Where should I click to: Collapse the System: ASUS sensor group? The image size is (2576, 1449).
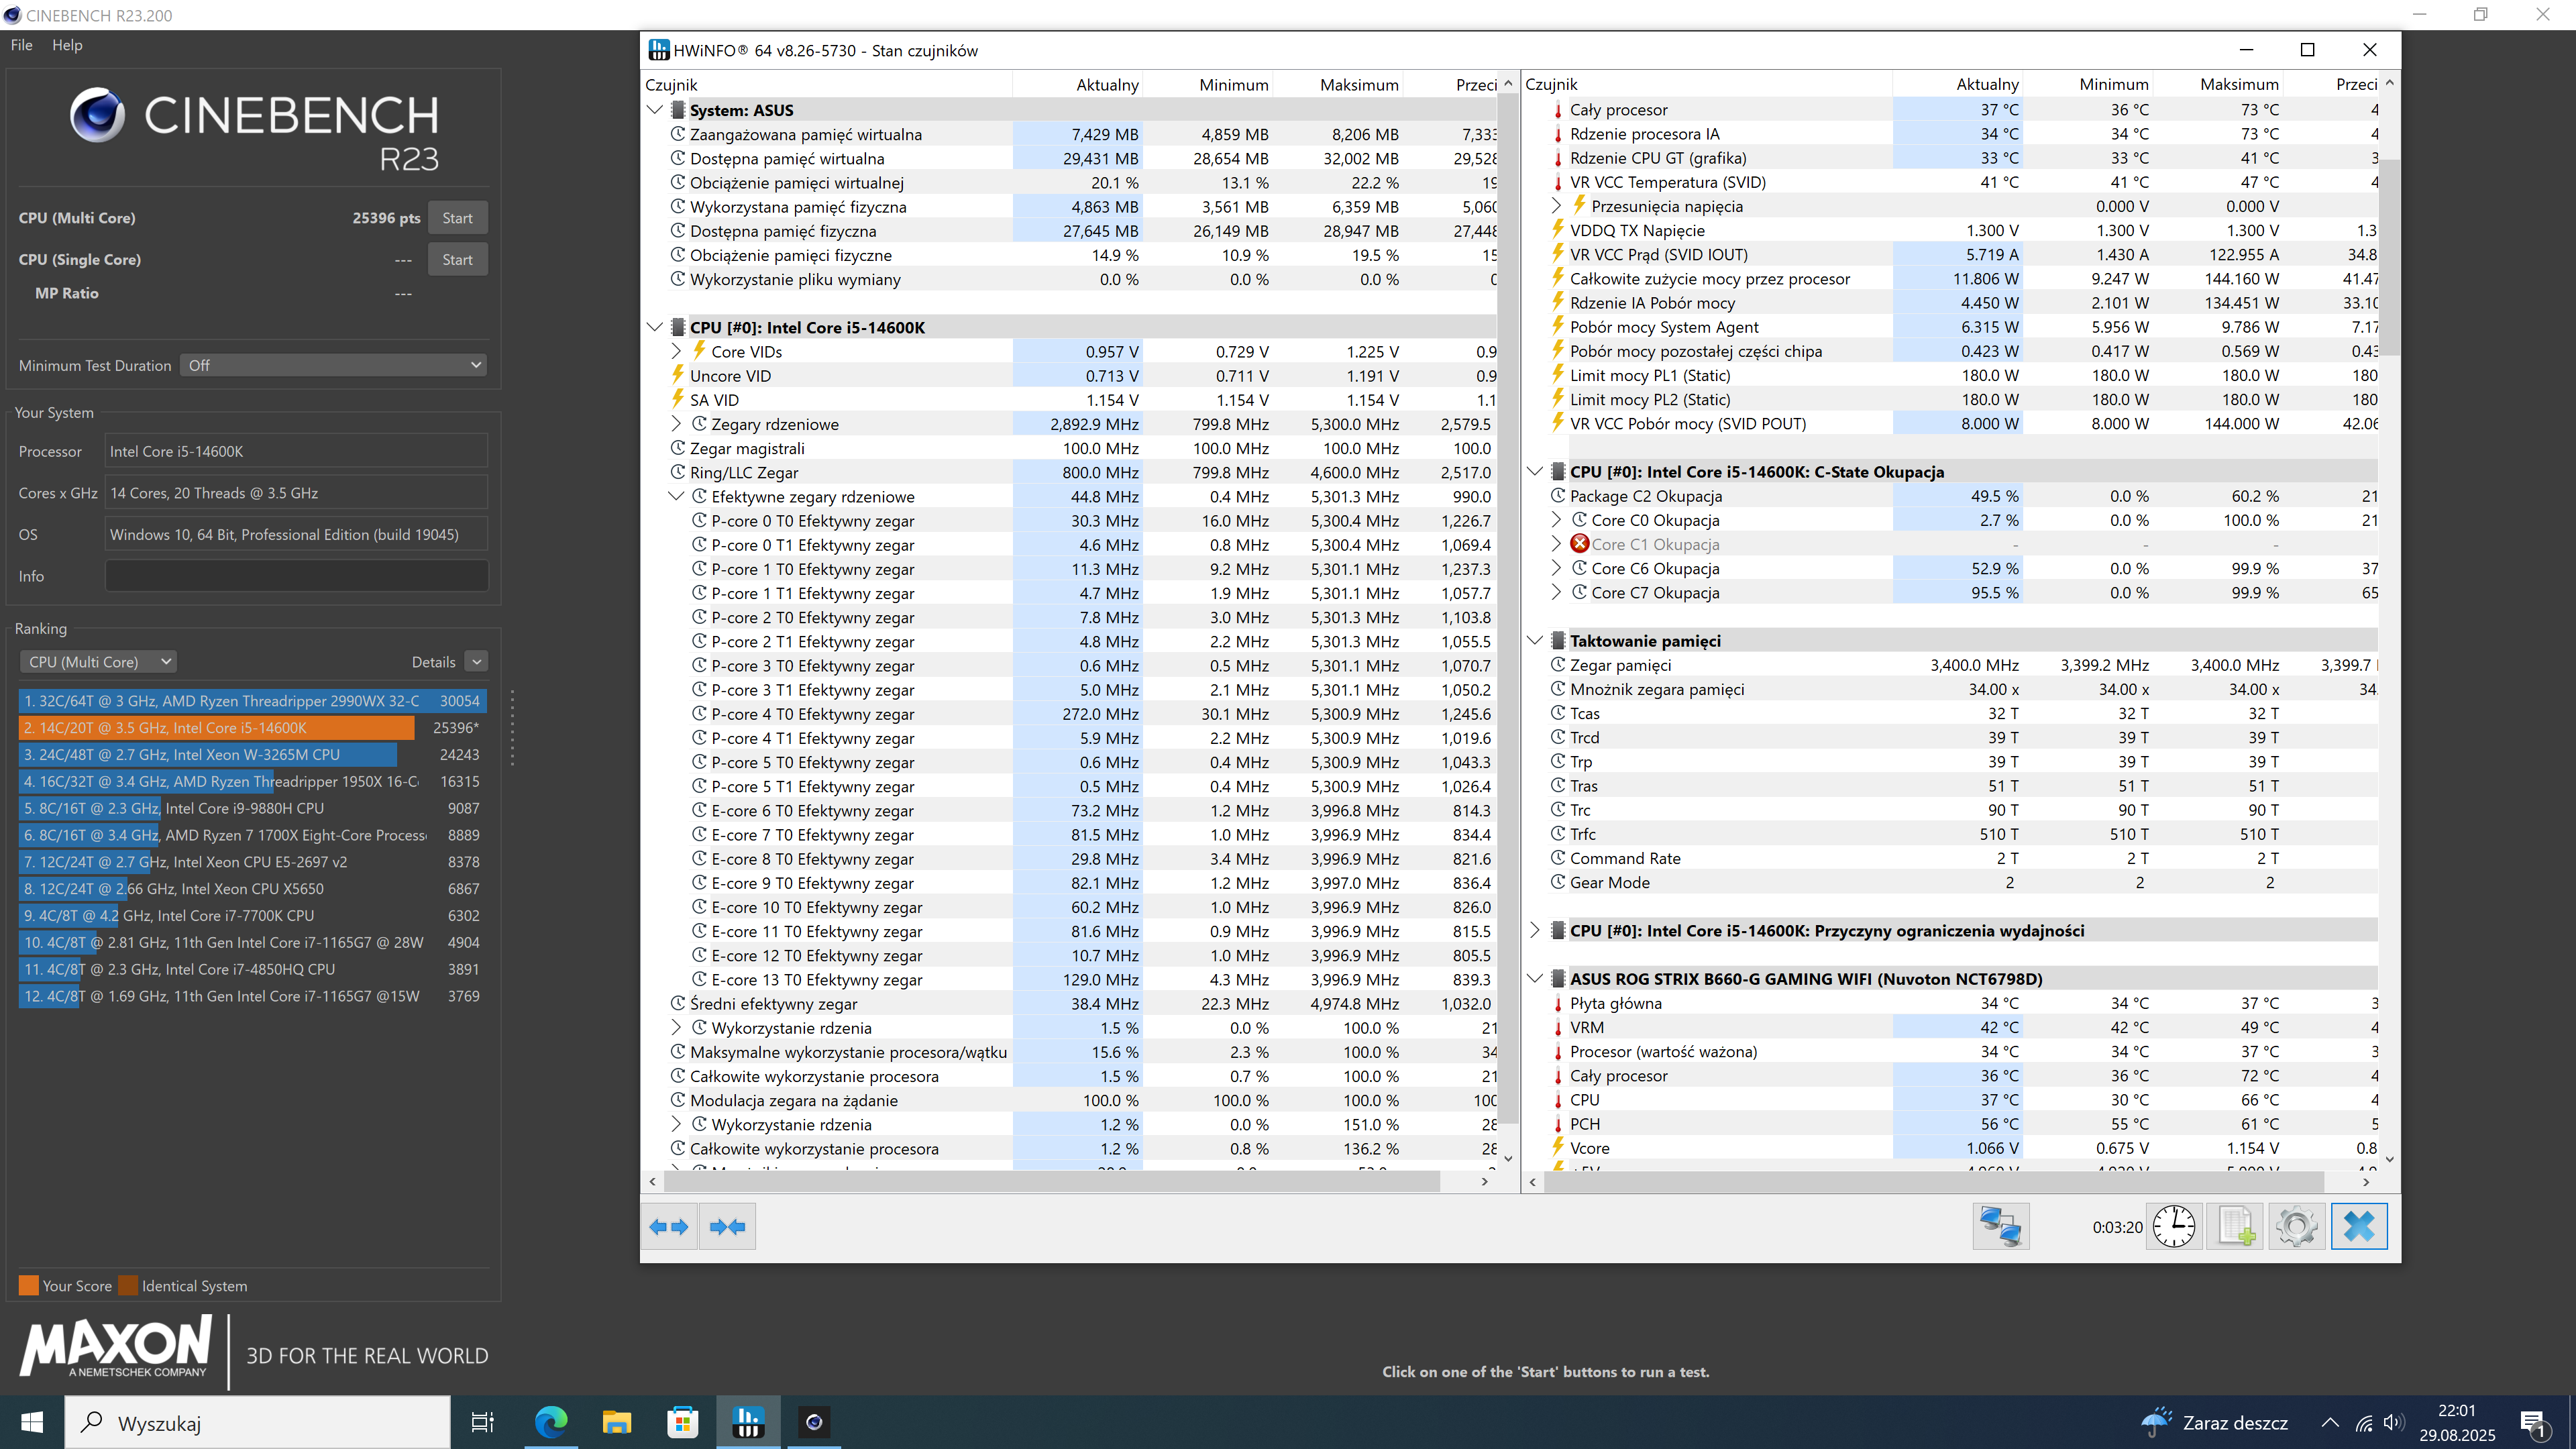coord(655,110)
